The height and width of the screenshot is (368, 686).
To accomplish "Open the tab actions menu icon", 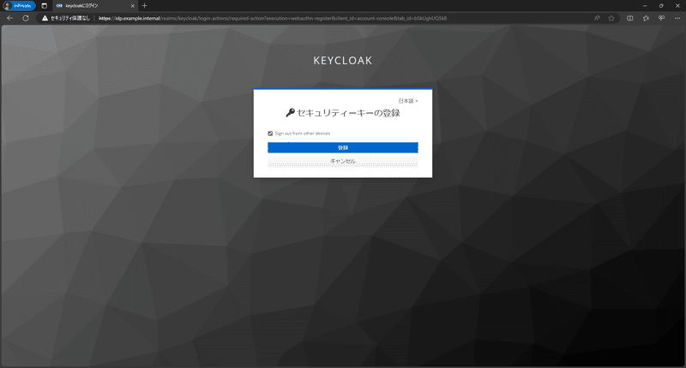I will (45, 6).
